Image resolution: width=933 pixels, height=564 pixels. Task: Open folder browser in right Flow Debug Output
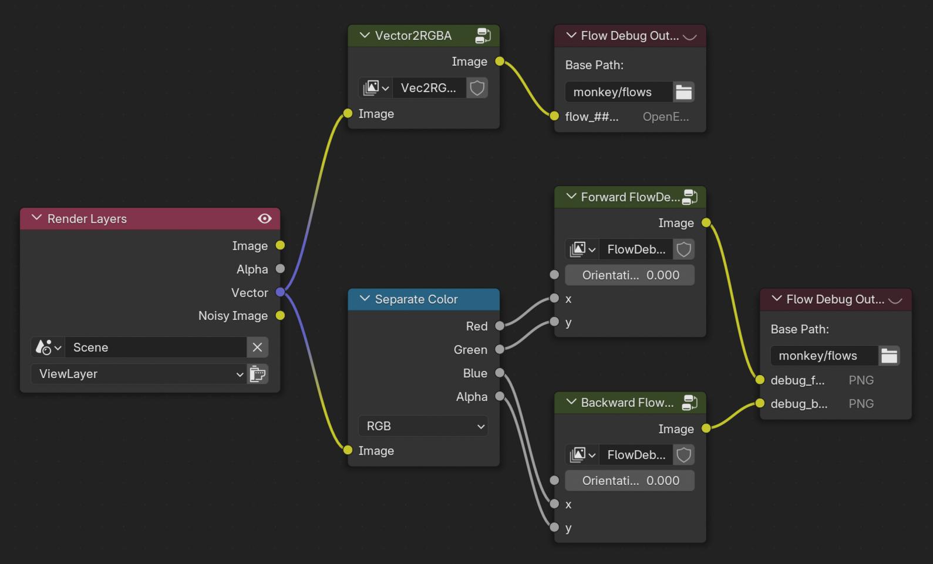[889, 356]
